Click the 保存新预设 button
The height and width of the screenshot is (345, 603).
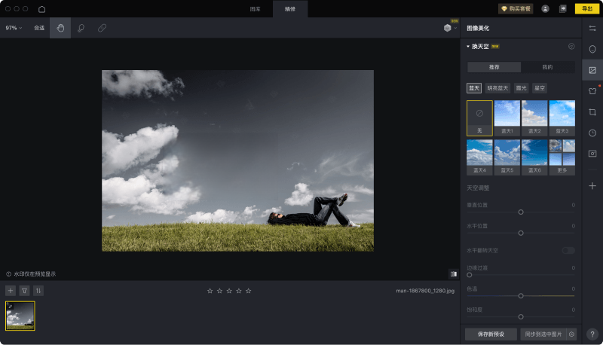pyautogui.click(x=491, y=334)
